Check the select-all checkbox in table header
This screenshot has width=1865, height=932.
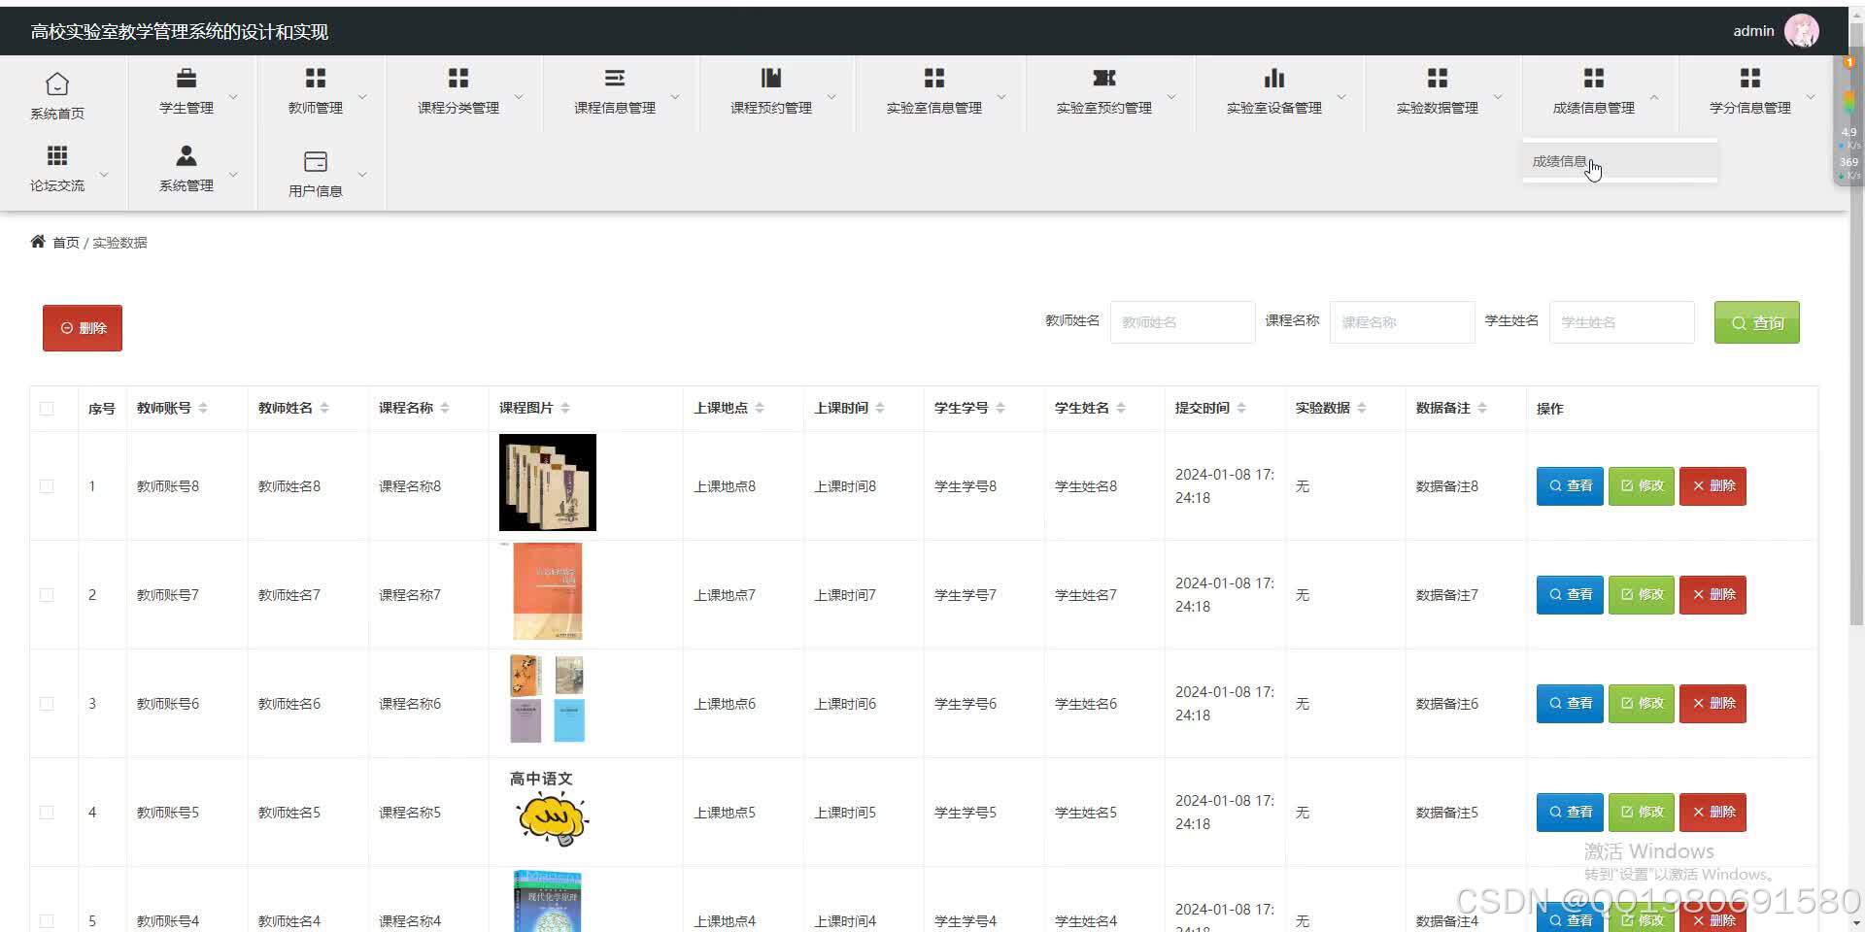47,408
